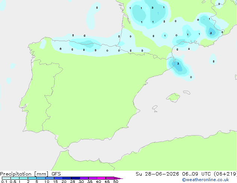Select the 'Precipitation [mm] GFS' title text
Image resolution: width=237 pixels, height=183 pixels.
(30, 174)
